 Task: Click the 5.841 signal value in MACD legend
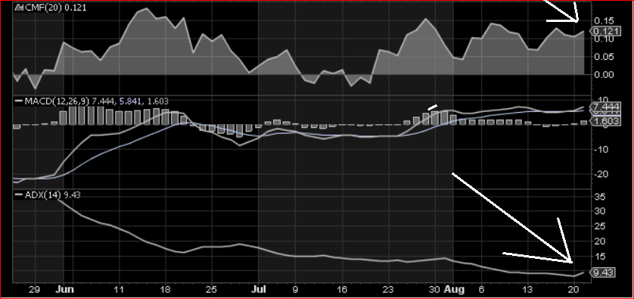(130, 101)
